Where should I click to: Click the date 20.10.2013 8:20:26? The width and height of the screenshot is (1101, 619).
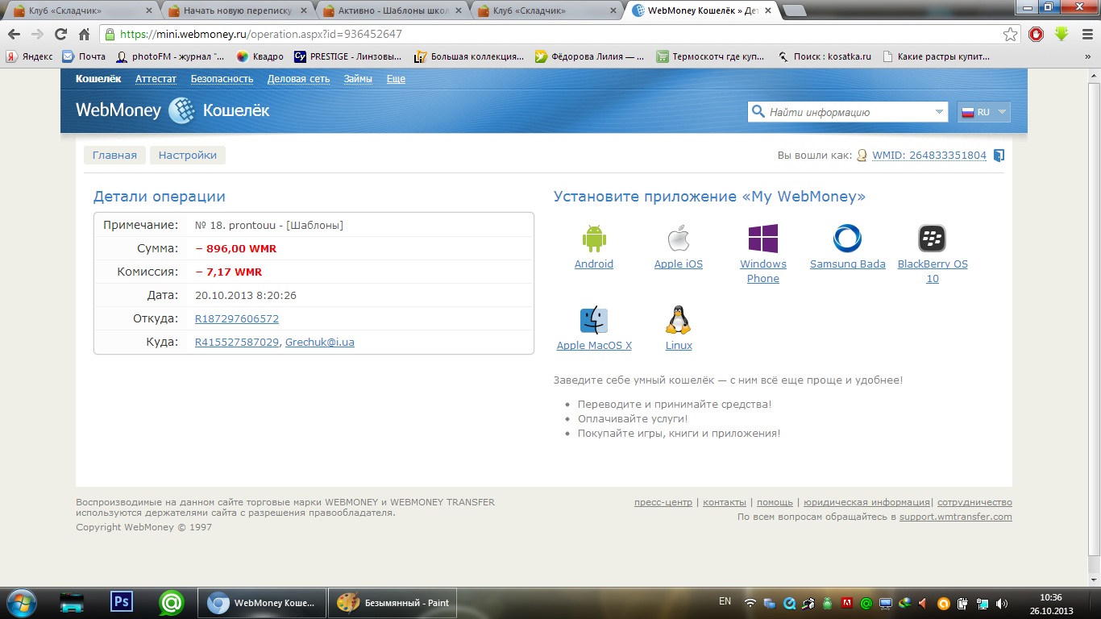point(246,296)
